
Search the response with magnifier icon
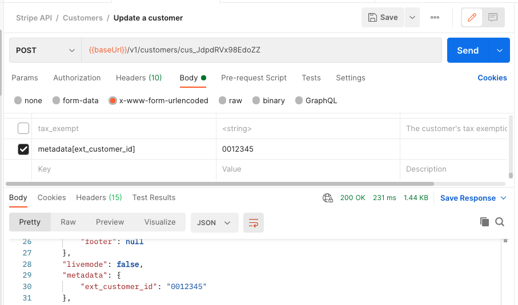coord(500,222)
